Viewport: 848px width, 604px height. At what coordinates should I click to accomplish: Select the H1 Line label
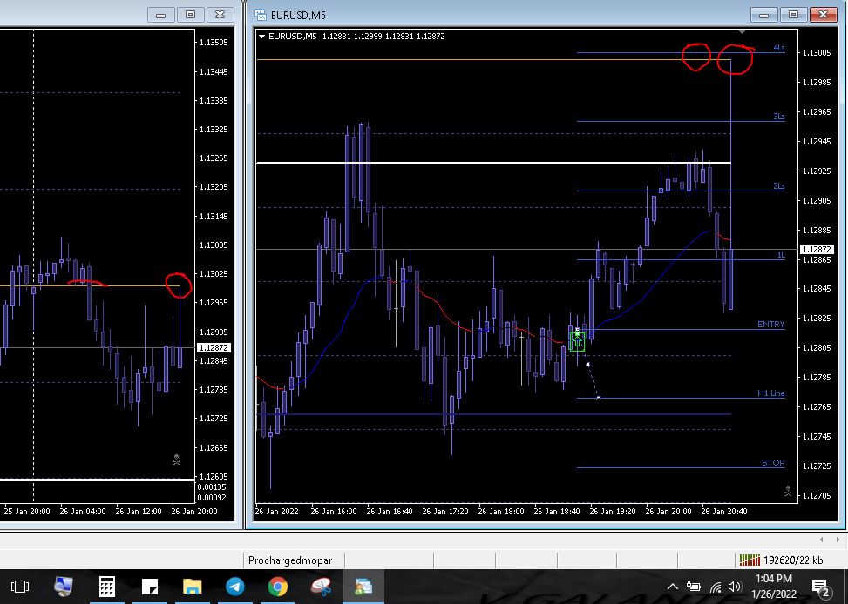pos(770,393)
